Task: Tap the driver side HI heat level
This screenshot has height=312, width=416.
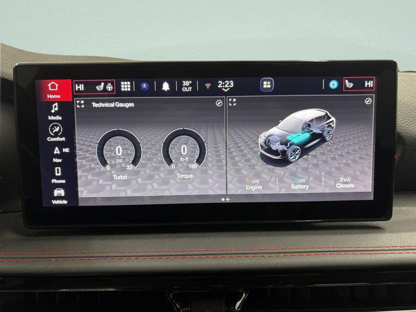Action: [79, 87]
